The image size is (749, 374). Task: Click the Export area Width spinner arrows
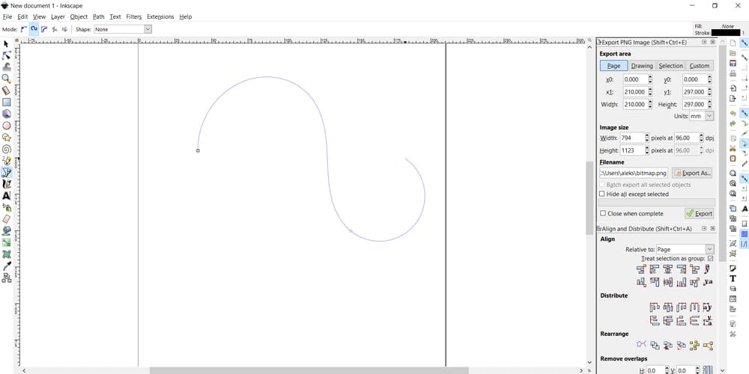coord(650,104)
